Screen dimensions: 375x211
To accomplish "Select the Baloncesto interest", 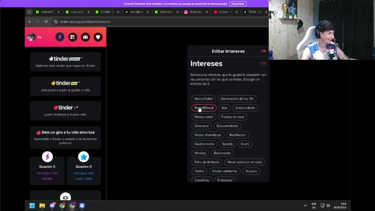I will (222, 153).
